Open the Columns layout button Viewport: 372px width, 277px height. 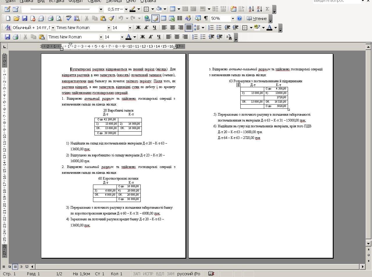180,18
